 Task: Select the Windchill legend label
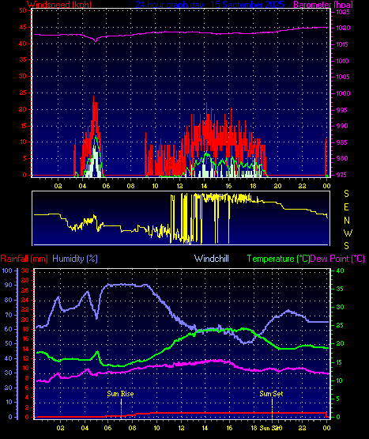[x=212, y=259]
